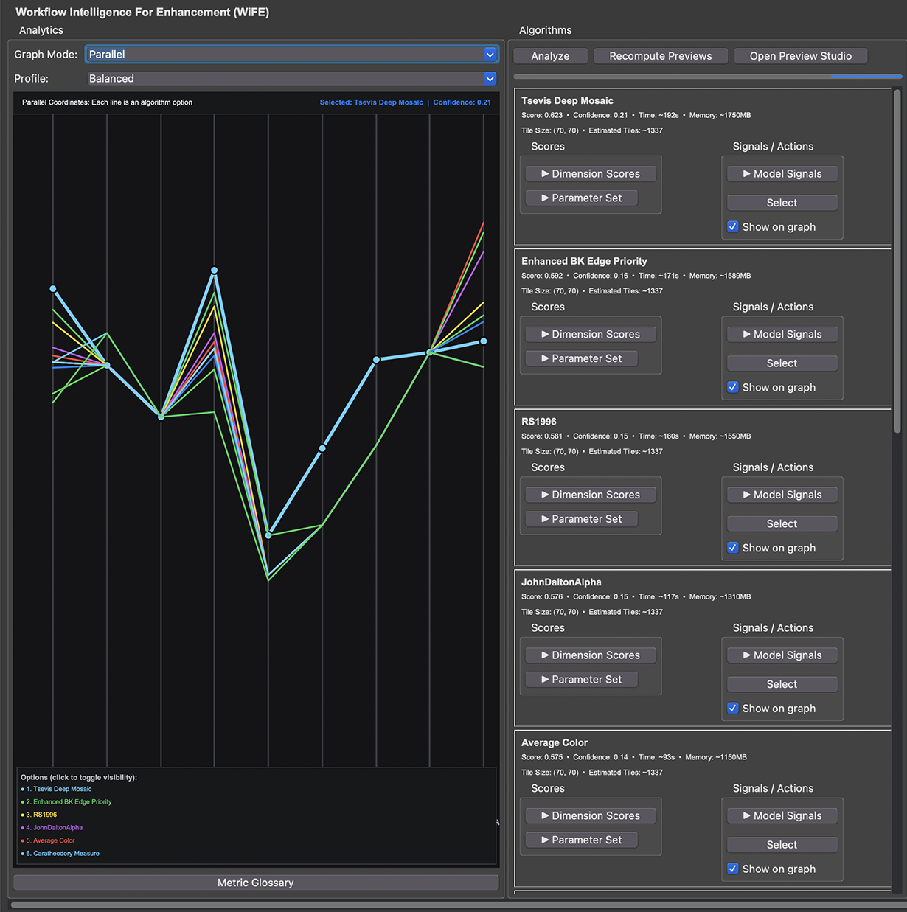This screenshot has width=907, height=912.
Task: Open the Metric Glossary
Action: [x=256, y=883]
